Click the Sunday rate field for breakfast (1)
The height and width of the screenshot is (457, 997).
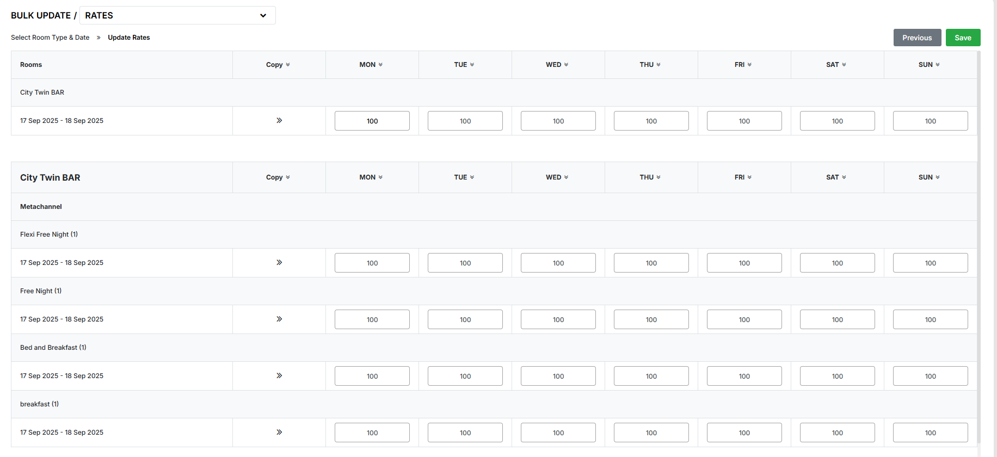coord(930,433)
